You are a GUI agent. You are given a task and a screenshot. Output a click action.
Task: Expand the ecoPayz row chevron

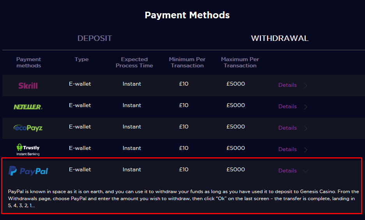point(306,128)
